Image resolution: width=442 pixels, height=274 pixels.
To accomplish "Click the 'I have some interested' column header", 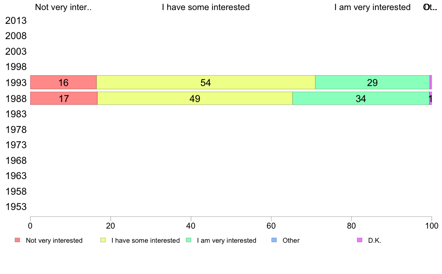I will click(x=206, y=7).
